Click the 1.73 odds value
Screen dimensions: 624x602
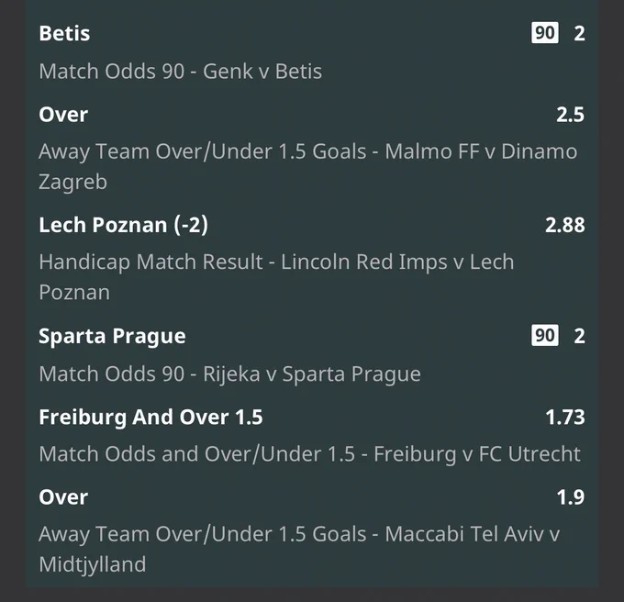coord(565,418)
